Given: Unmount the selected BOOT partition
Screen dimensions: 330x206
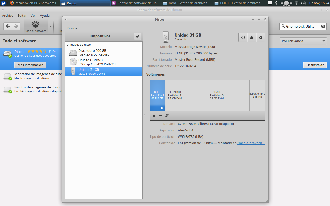Looking at the screenshot, I should [x=154, y=116].
